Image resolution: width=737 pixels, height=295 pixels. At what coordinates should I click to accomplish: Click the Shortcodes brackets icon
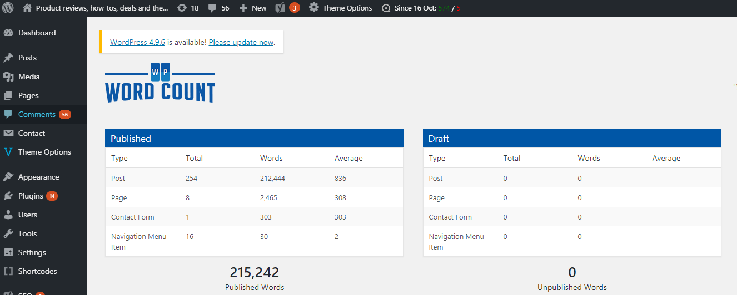click(x=8, y=271)
